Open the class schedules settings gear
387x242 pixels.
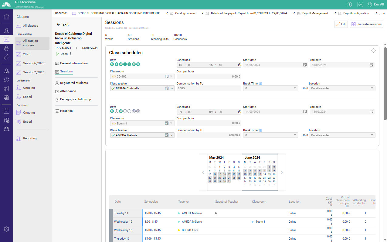point(373,51)
